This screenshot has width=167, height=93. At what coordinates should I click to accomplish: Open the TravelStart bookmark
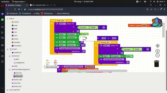point(25,13)
